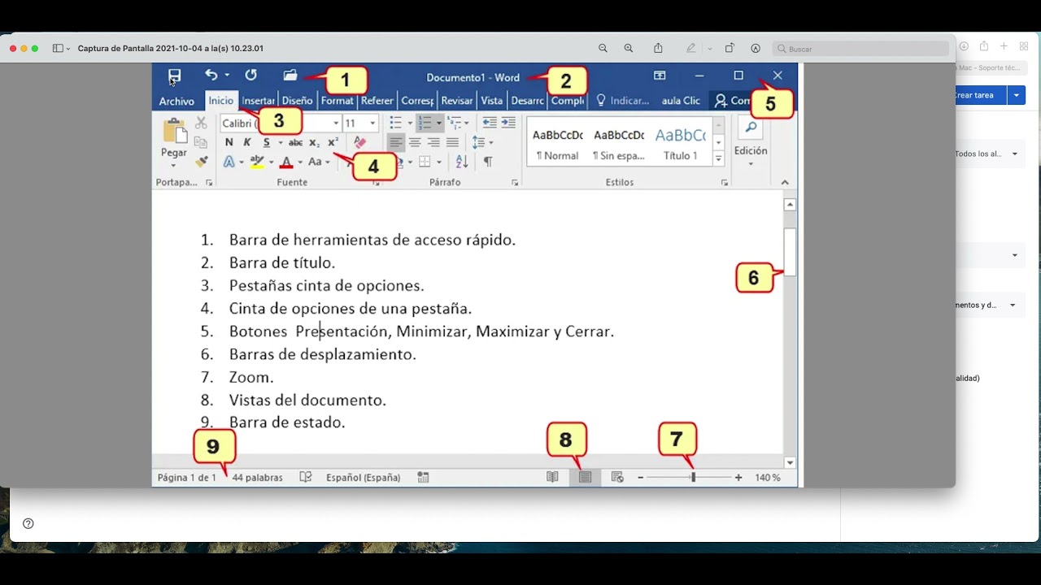
Task: Click the circled A annotate icon in Preview toolbar
Action: [756, 49]
